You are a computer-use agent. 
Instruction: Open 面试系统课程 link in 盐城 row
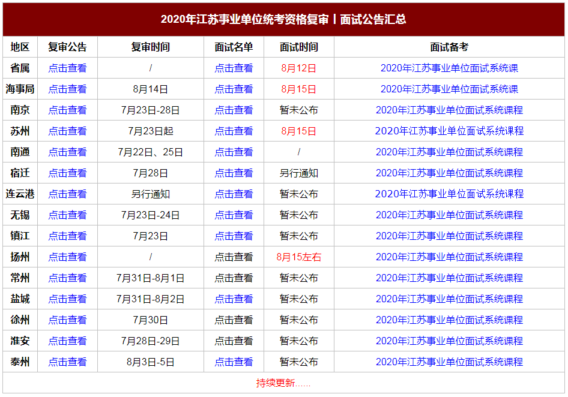449,299
